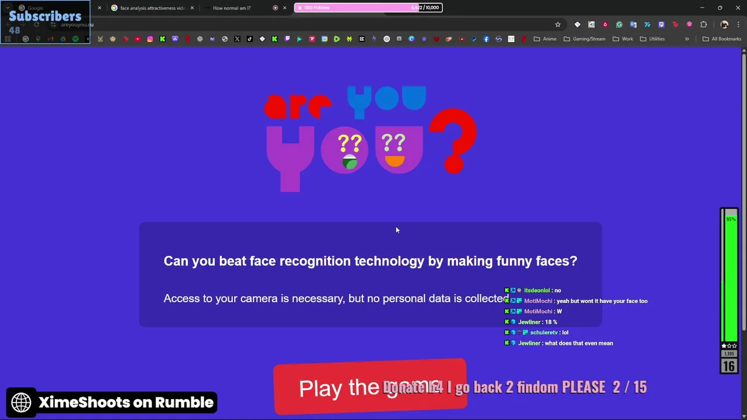Open the PayPal bookmark icon
Viewport: 747px width, 420px height.
coord(473,38)
